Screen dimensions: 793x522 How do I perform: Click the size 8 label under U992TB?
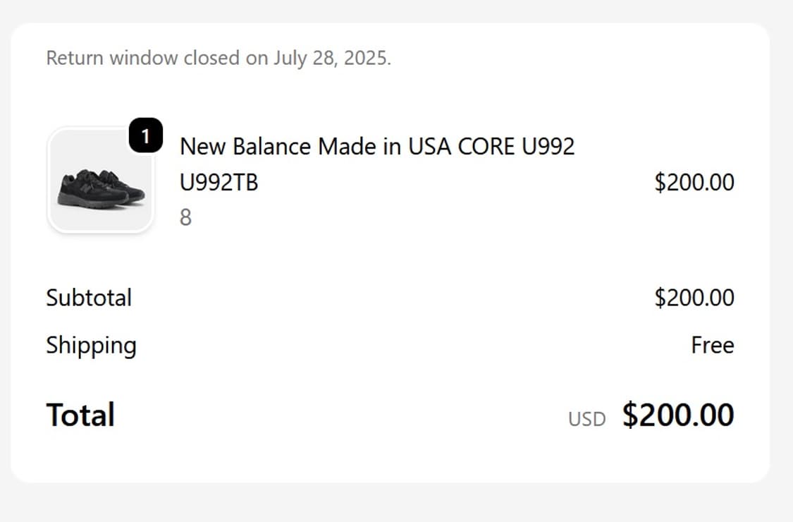185,217
